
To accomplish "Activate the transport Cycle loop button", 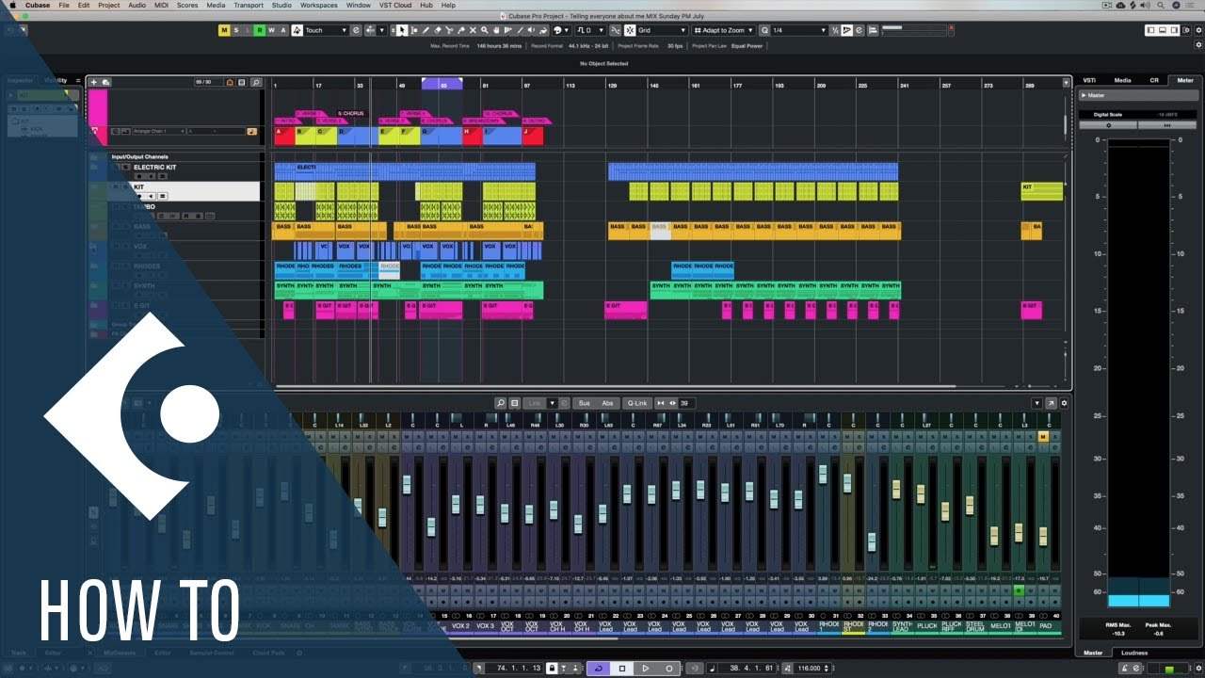I will (599, 668).
